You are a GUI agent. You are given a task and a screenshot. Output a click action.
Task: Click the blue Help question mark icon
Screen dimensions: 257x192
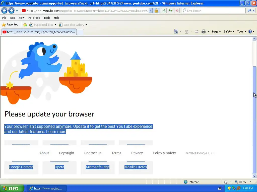(x=250, y=31)
